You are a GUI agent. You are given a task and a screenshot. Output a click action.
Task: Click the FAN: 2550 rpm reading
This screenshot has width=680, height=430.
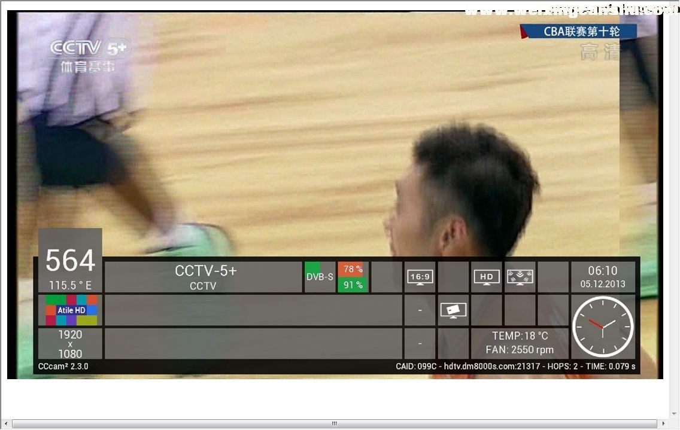tap(520, 349)
